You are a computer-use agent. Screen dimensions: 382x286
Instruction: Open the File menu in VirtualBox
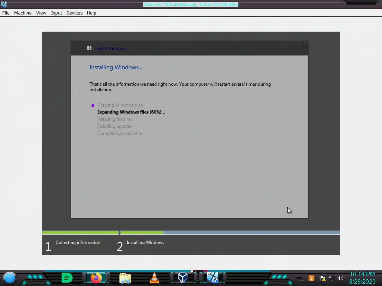click(6, 13)
